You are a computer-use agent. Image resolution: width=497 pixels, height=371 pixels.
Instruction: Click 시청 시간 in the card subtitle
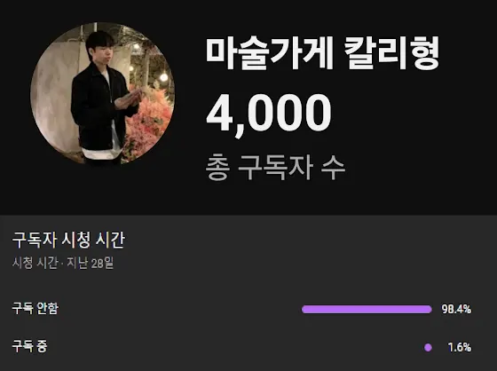[x=35, y=263]
